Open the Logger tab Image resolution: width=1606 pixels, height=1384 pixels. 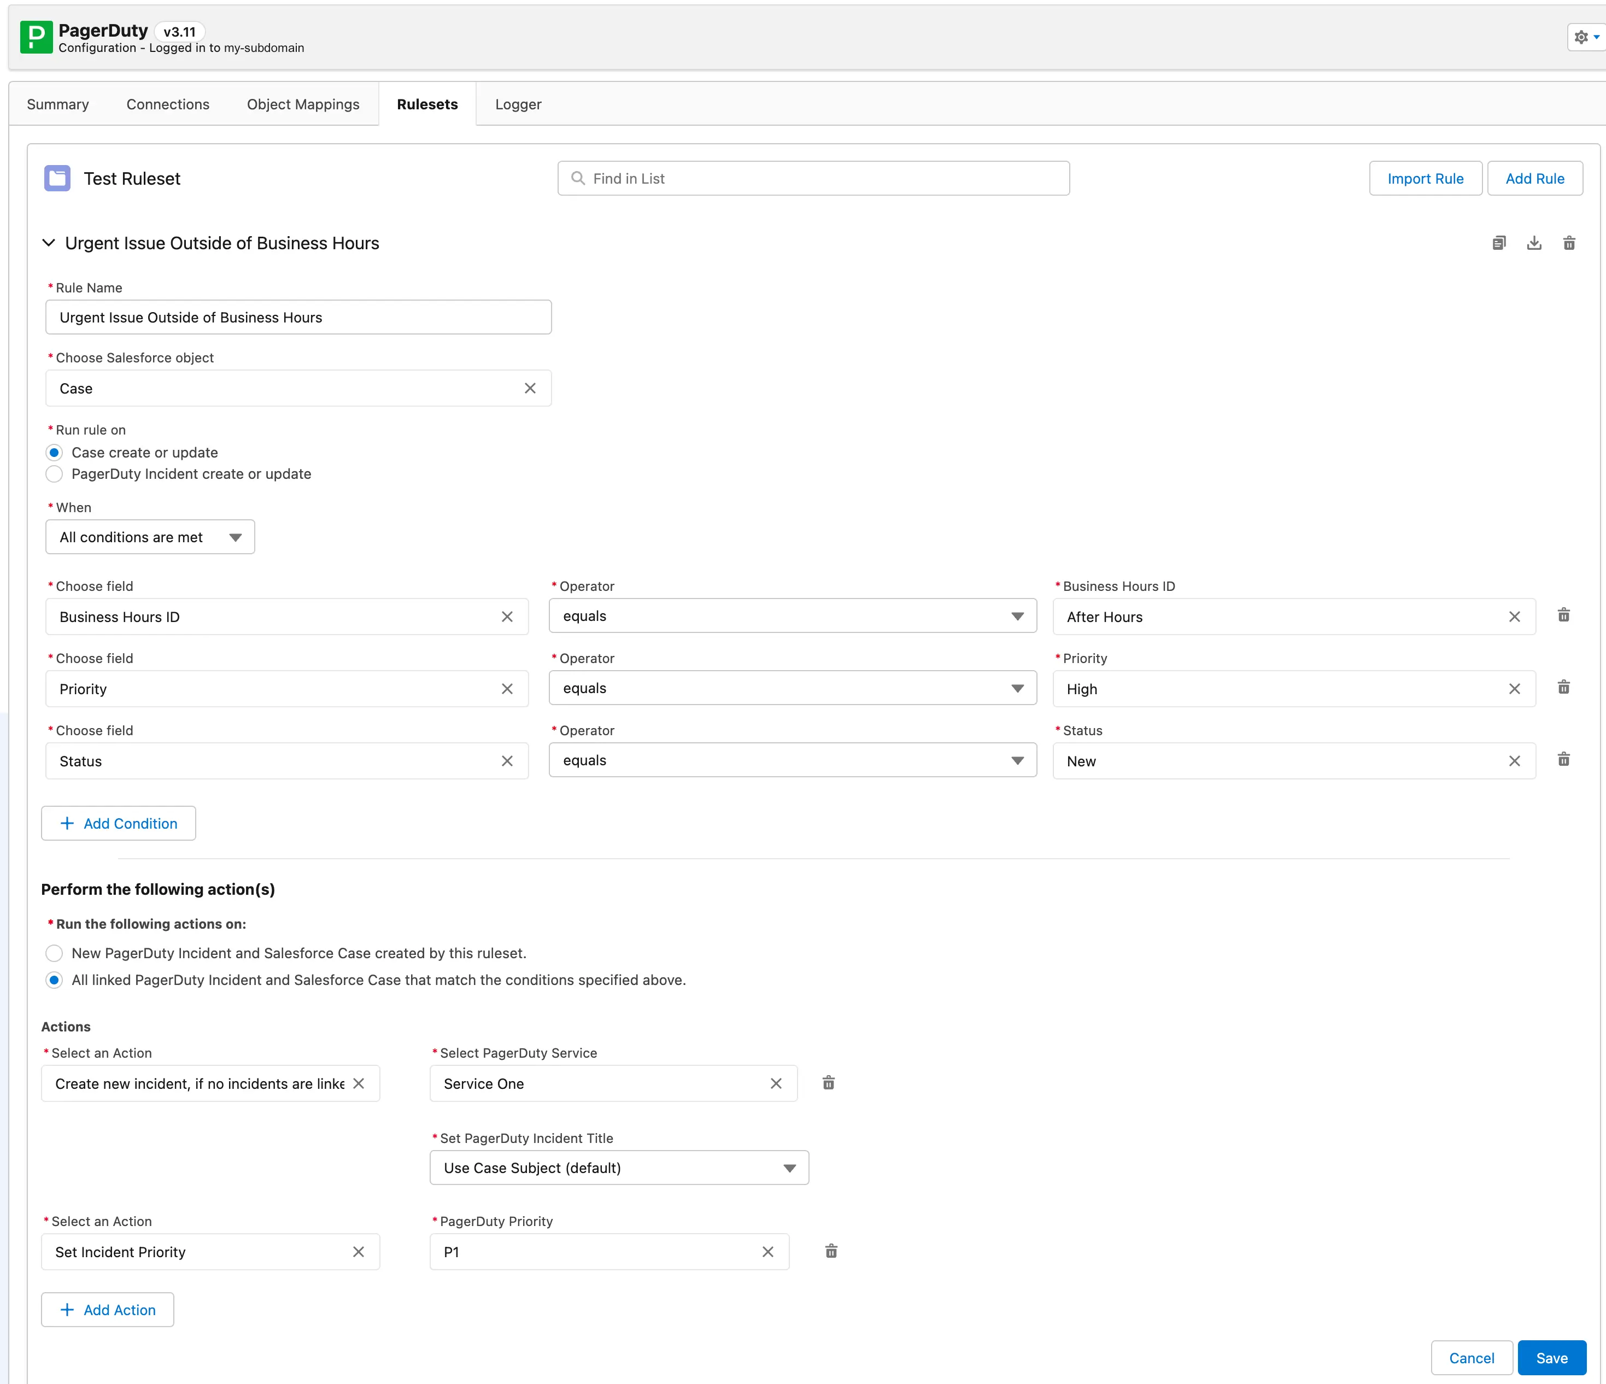[x=518, y=104]
